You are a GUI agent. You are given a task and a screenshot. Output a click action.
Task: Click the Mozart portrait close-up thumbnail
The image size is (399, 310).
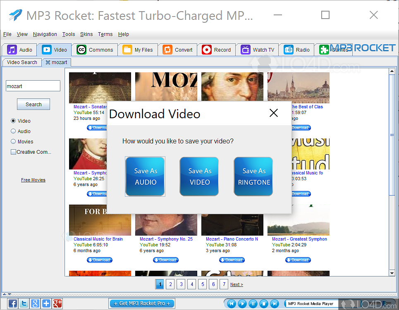pos(232,87)
